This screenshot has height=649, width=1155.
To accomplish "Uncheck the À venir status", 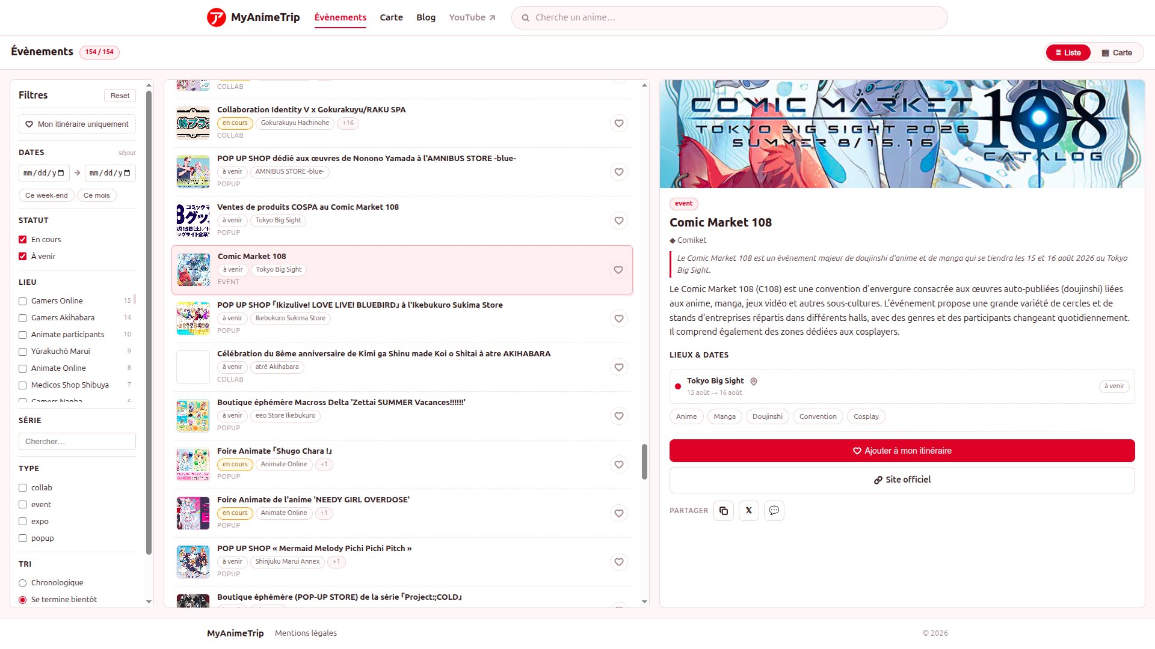I will point(23,256).
